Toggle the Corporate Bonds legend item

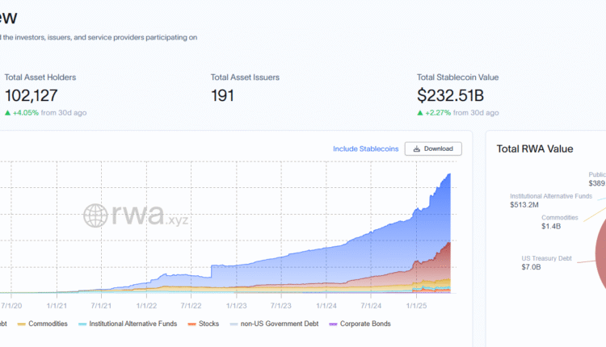click(x=365, y=324)
